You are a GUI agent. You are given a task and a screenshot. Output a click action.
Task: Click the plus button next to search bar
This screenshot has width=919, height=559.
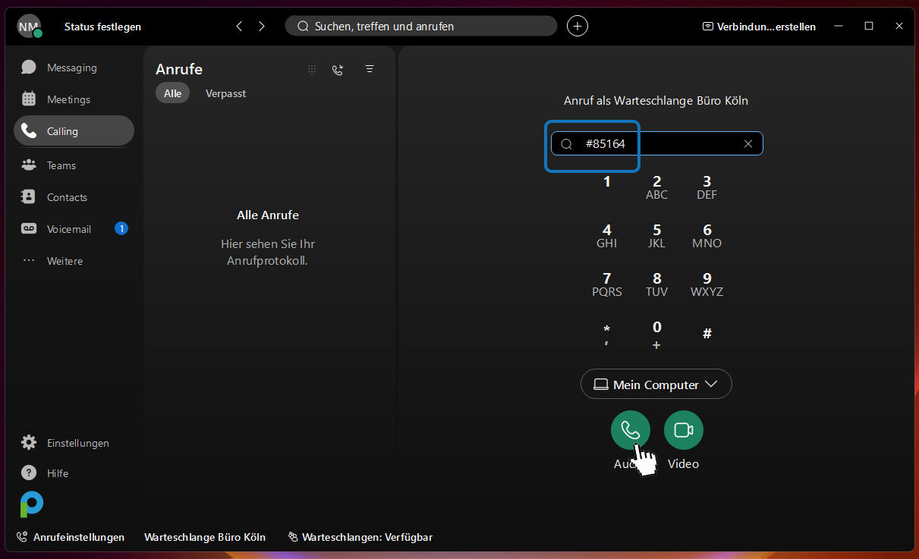(x=578, y=26)
